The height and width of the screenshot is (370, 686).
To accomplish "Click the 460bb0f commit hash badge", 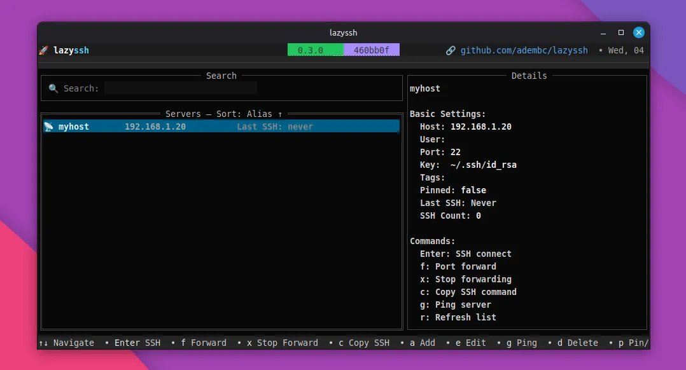I will pos(372,50).
